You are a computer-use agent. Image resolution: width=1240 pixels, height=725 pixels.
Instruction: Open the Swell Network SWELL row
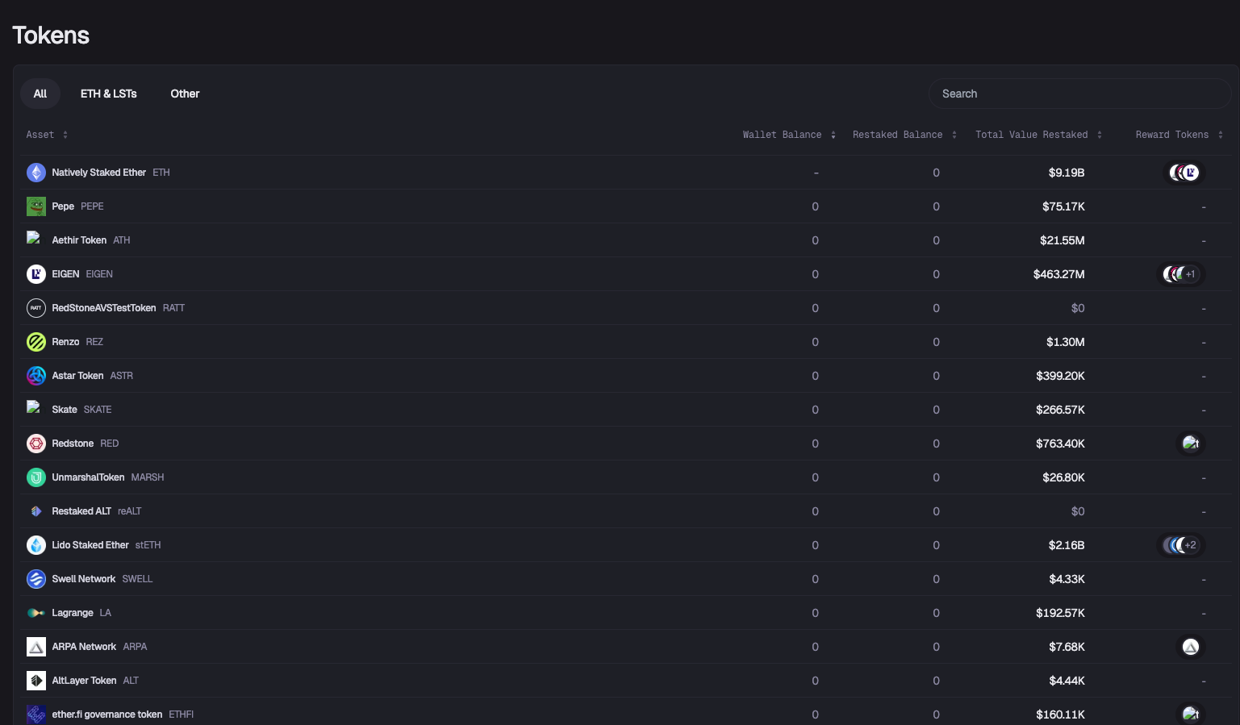(626, 579)
